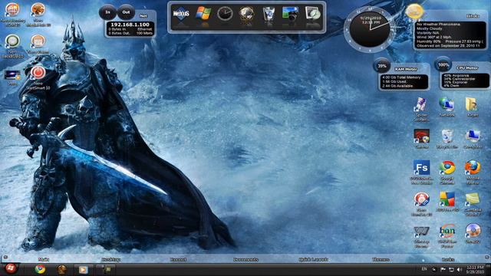Open the Winamp shortcut on desktop
Viewport: 491px width, 276px height.
pos(421,237)
